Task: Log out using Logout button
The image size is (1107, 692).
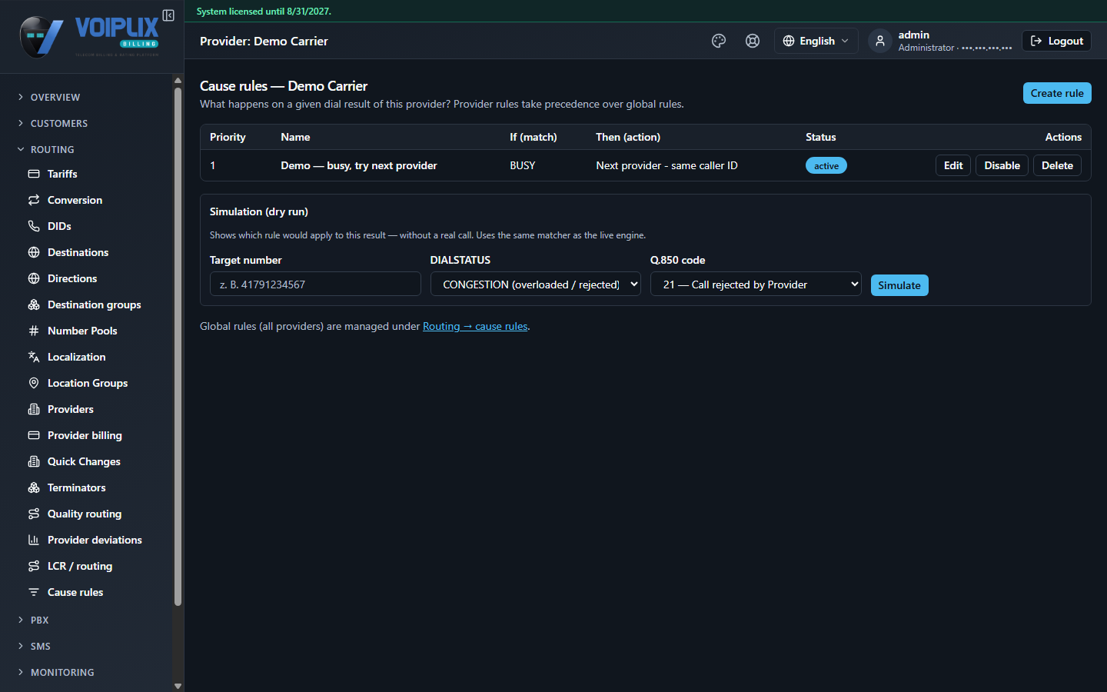Action: 1056,41
